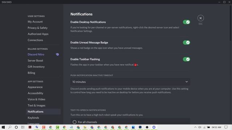Open Photoshop from the taskbar
The height and width of the screenshot is (130, 232).
(140, 127)
